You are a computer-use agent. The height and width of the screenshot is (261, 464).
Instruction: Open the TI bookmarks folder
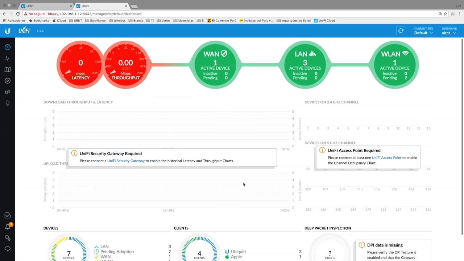click(150, 21)
